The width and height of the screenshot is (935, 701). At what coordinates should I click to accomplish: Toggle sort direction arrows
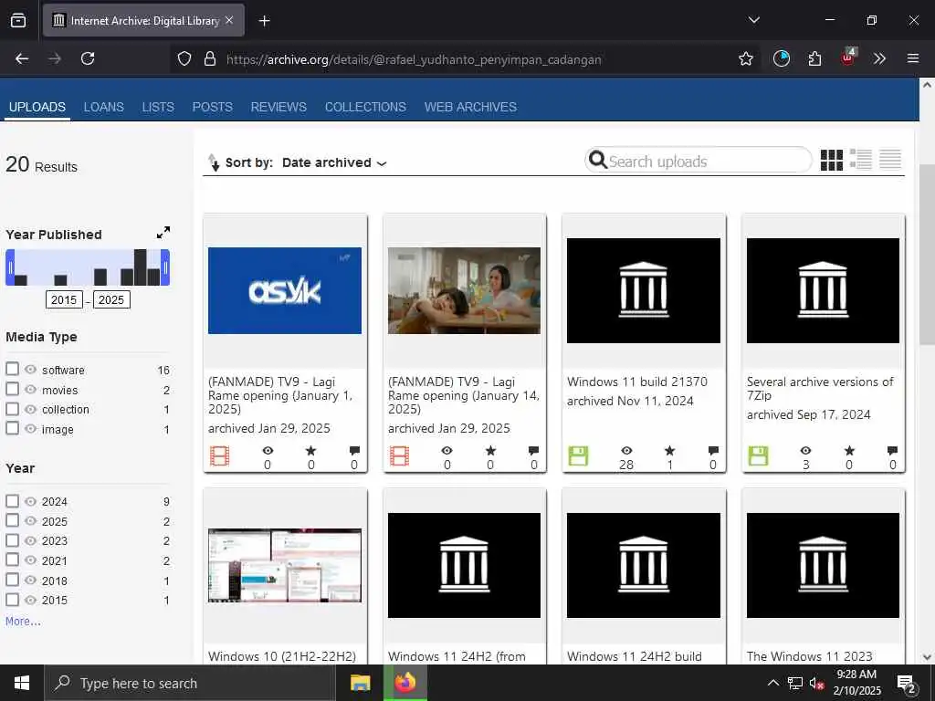(214, 162)
